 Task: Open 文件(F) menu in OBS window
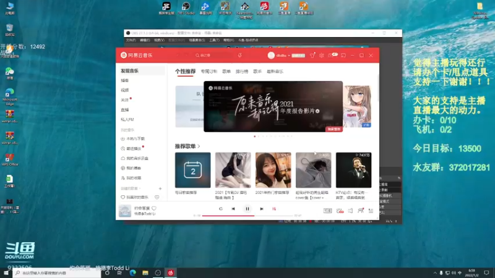[x=131, y=40]
